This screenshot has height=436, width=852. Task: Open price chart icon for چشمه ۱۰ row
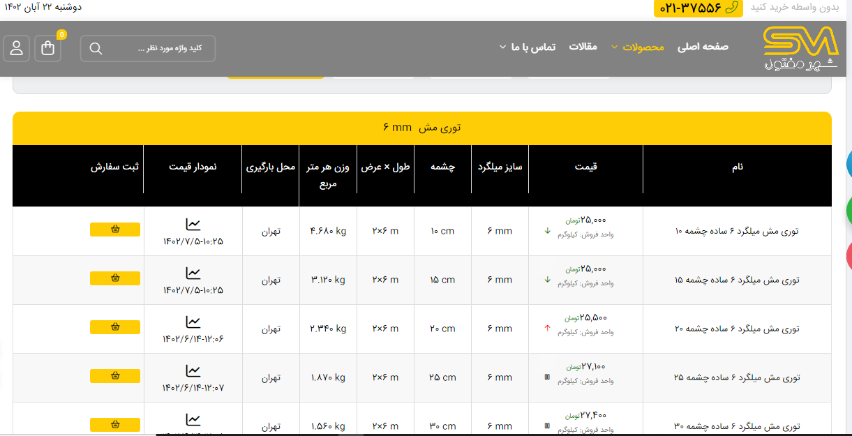tap(193, 225)
